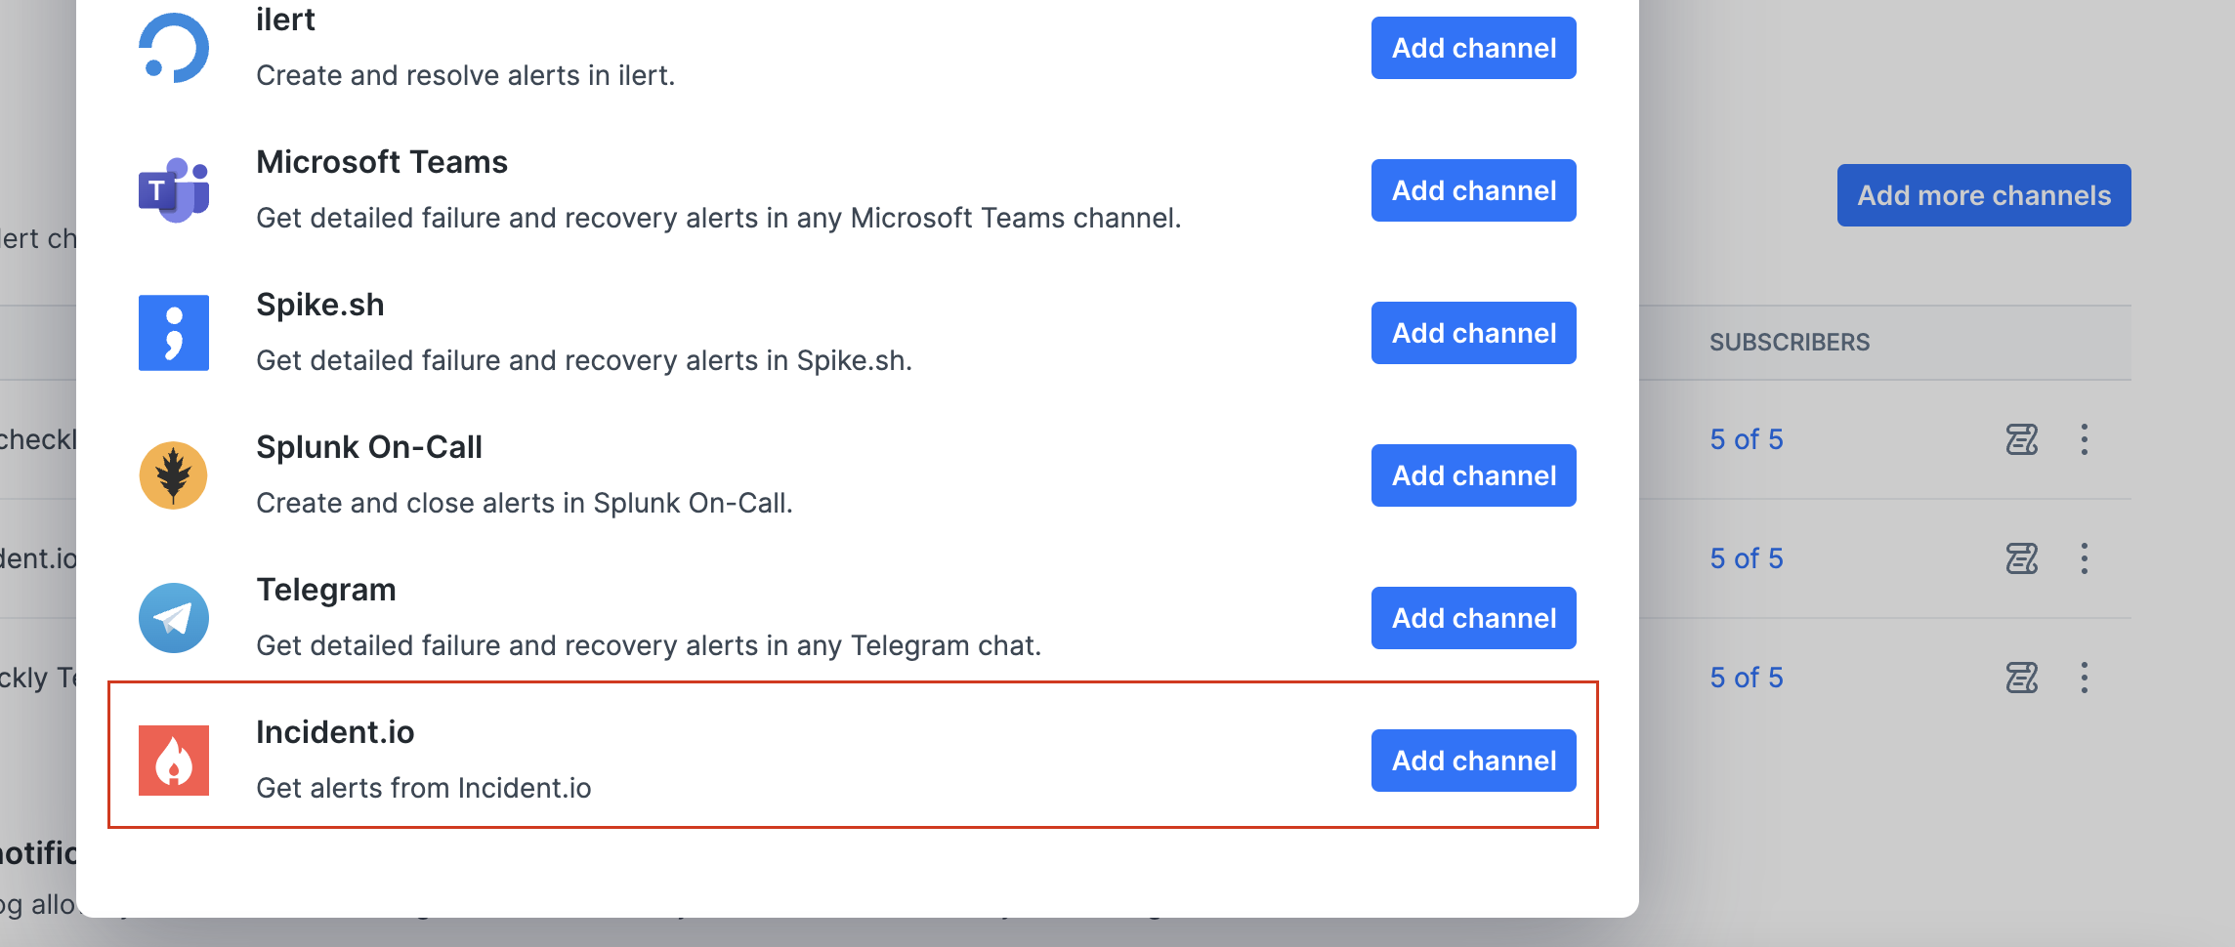Click the Splunk On-Call title text
This screenshot has height=947, width=2235.
coord(369,447)
